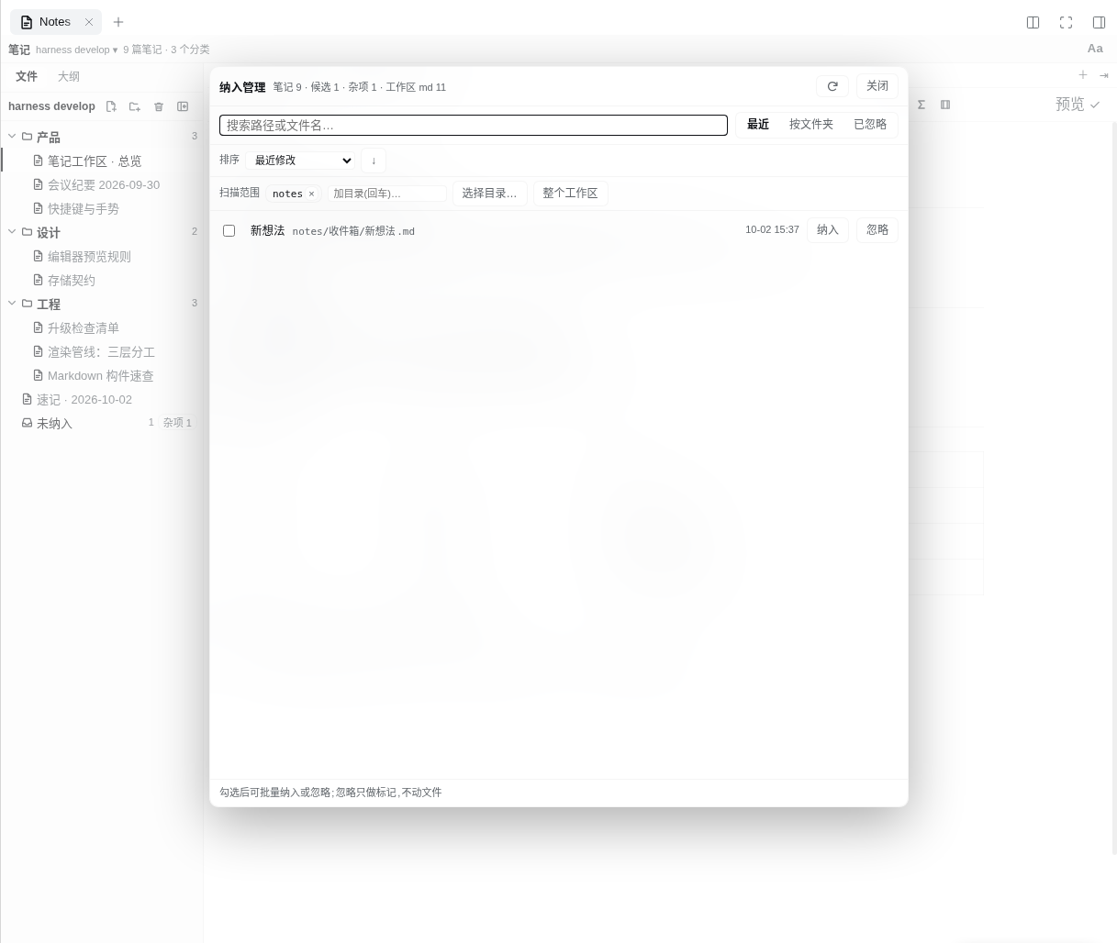Remove the notes scan-scope chip

coord(311,194)
